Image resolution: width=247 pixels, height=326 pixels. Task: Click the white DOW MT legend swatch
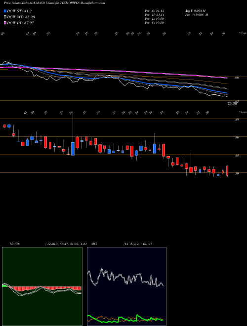5,17
